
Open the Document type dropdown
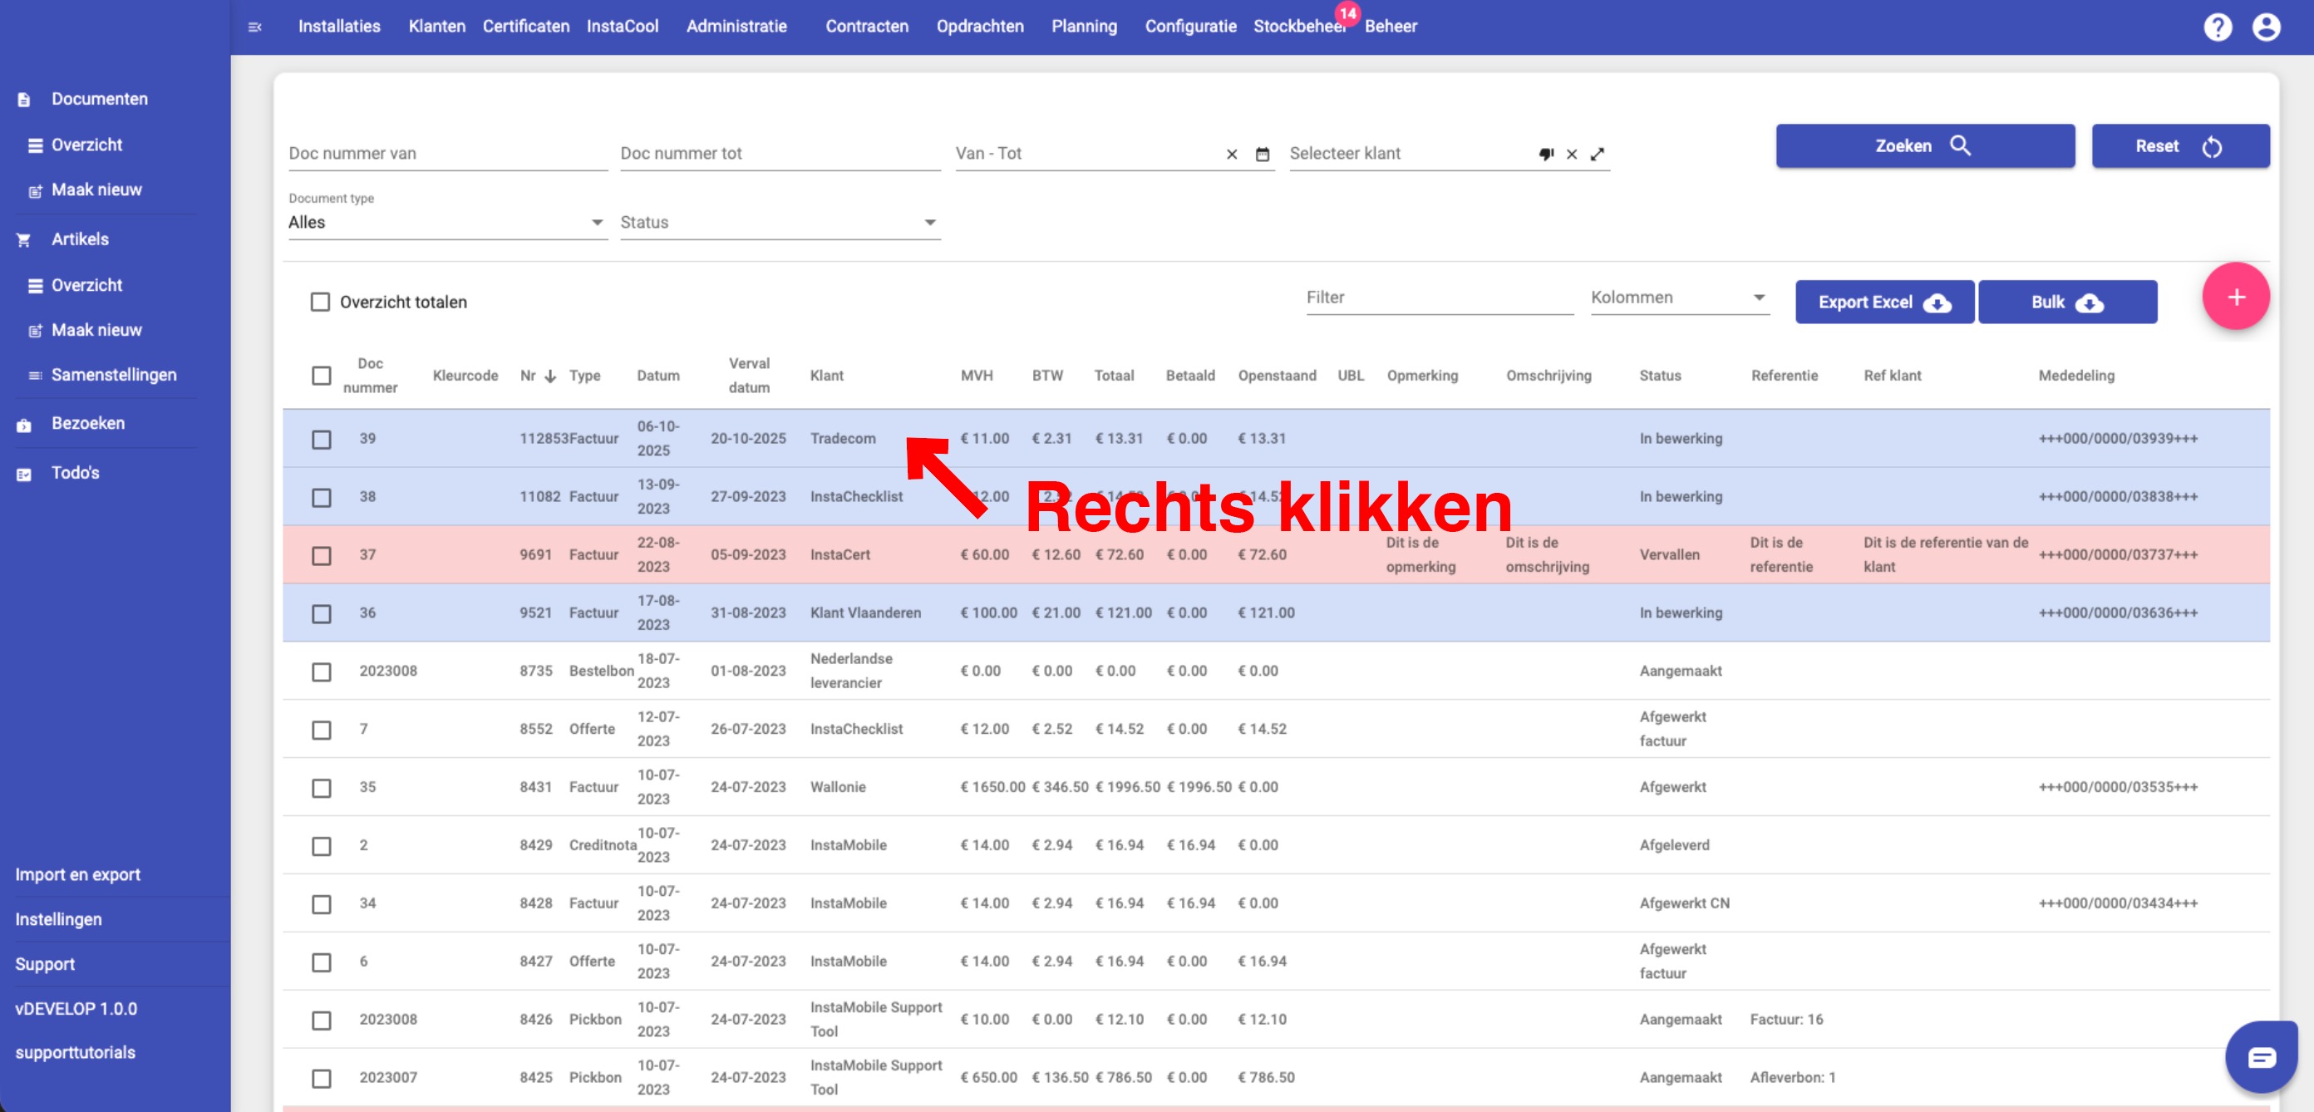pos(446,223)
